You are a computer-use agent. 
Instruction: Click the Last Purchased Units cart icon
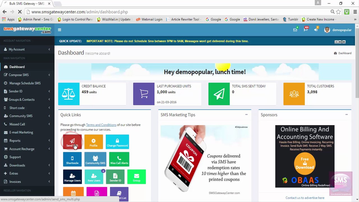pos(144,94)
